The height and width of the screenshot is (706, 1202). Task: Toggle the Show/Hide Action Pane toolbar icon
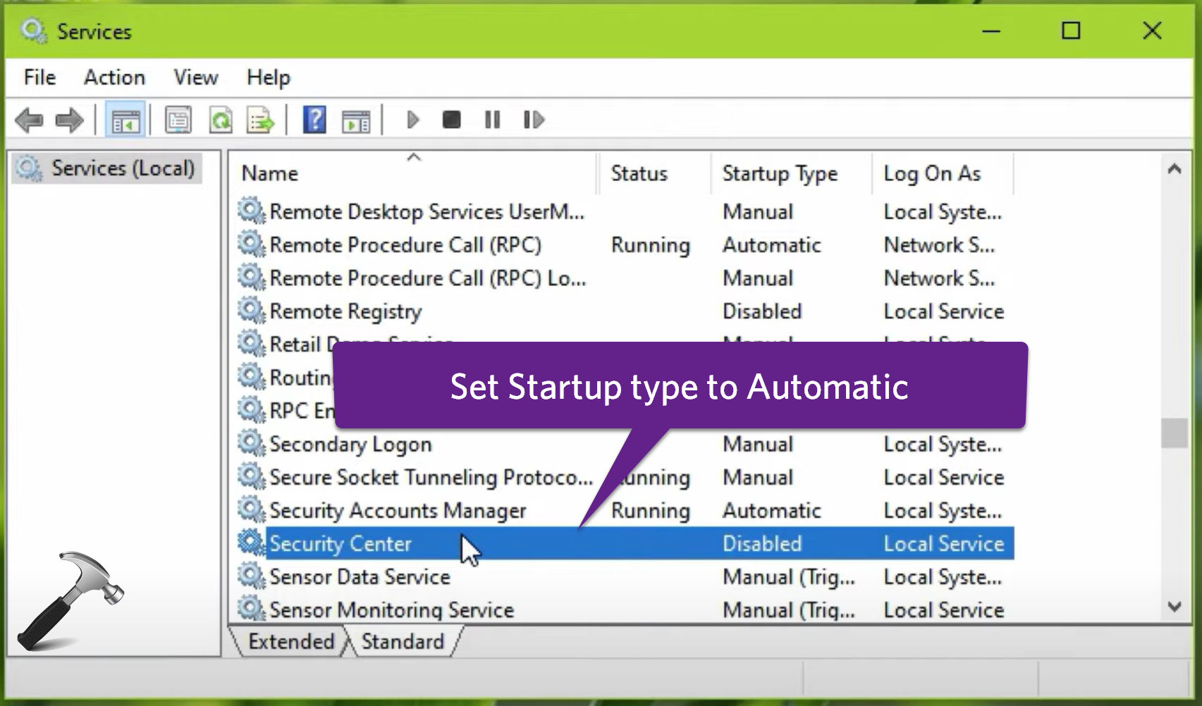click(x=356, y=121)
